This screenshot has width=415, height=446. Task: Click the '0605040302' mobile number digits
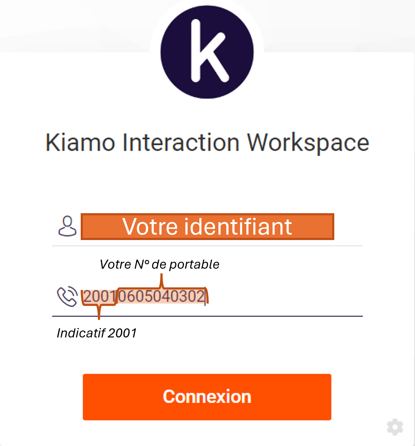coord(161,296)
